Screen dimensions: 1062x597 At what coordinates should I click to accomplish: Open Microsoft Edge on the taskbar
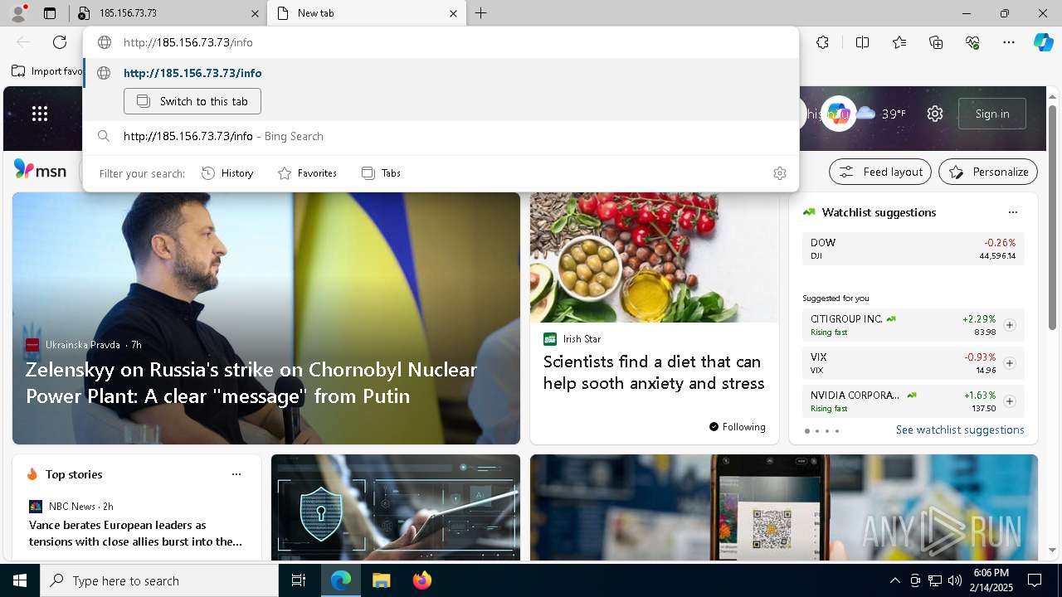[341, 580]
